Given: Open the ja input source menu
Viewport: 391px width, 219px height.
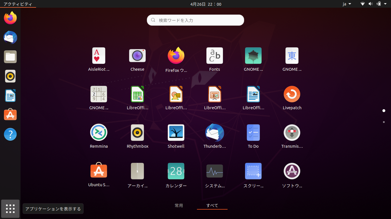Looking at the screenshot, I should coord(347,4).
